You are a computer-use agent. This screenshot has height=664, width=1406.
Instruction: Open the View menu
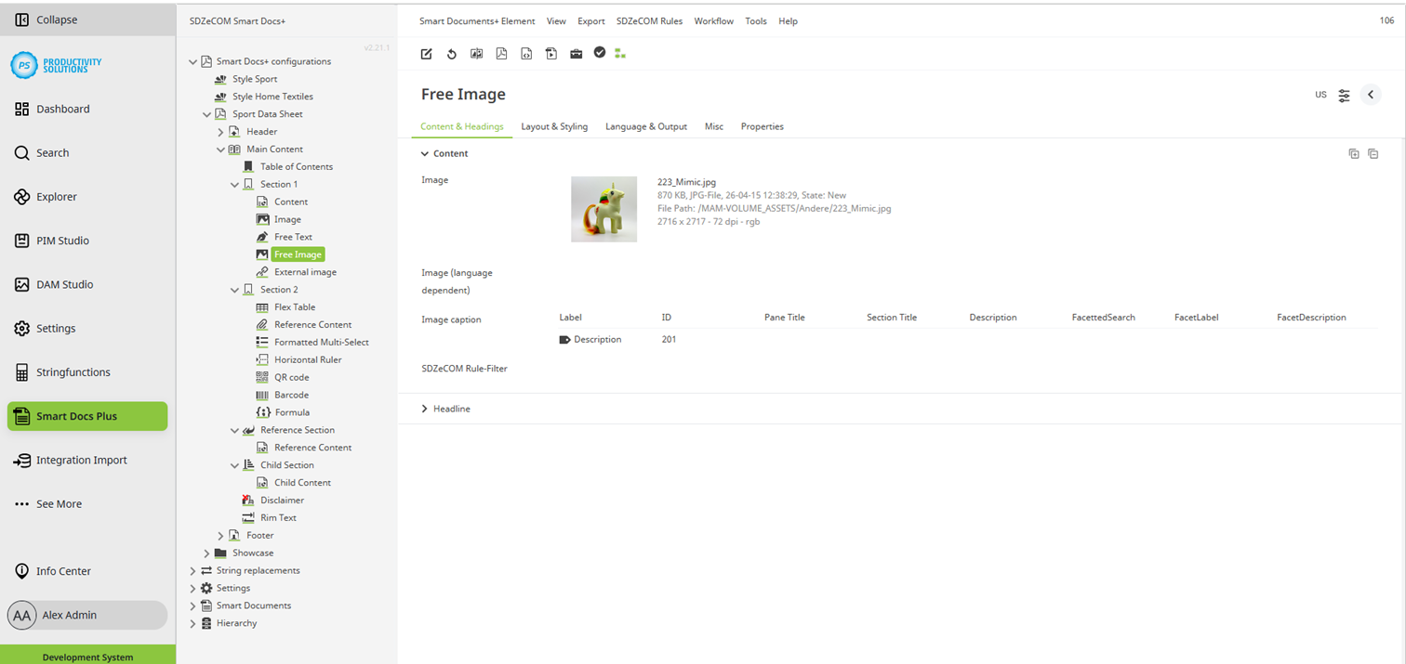pos(556,20)
